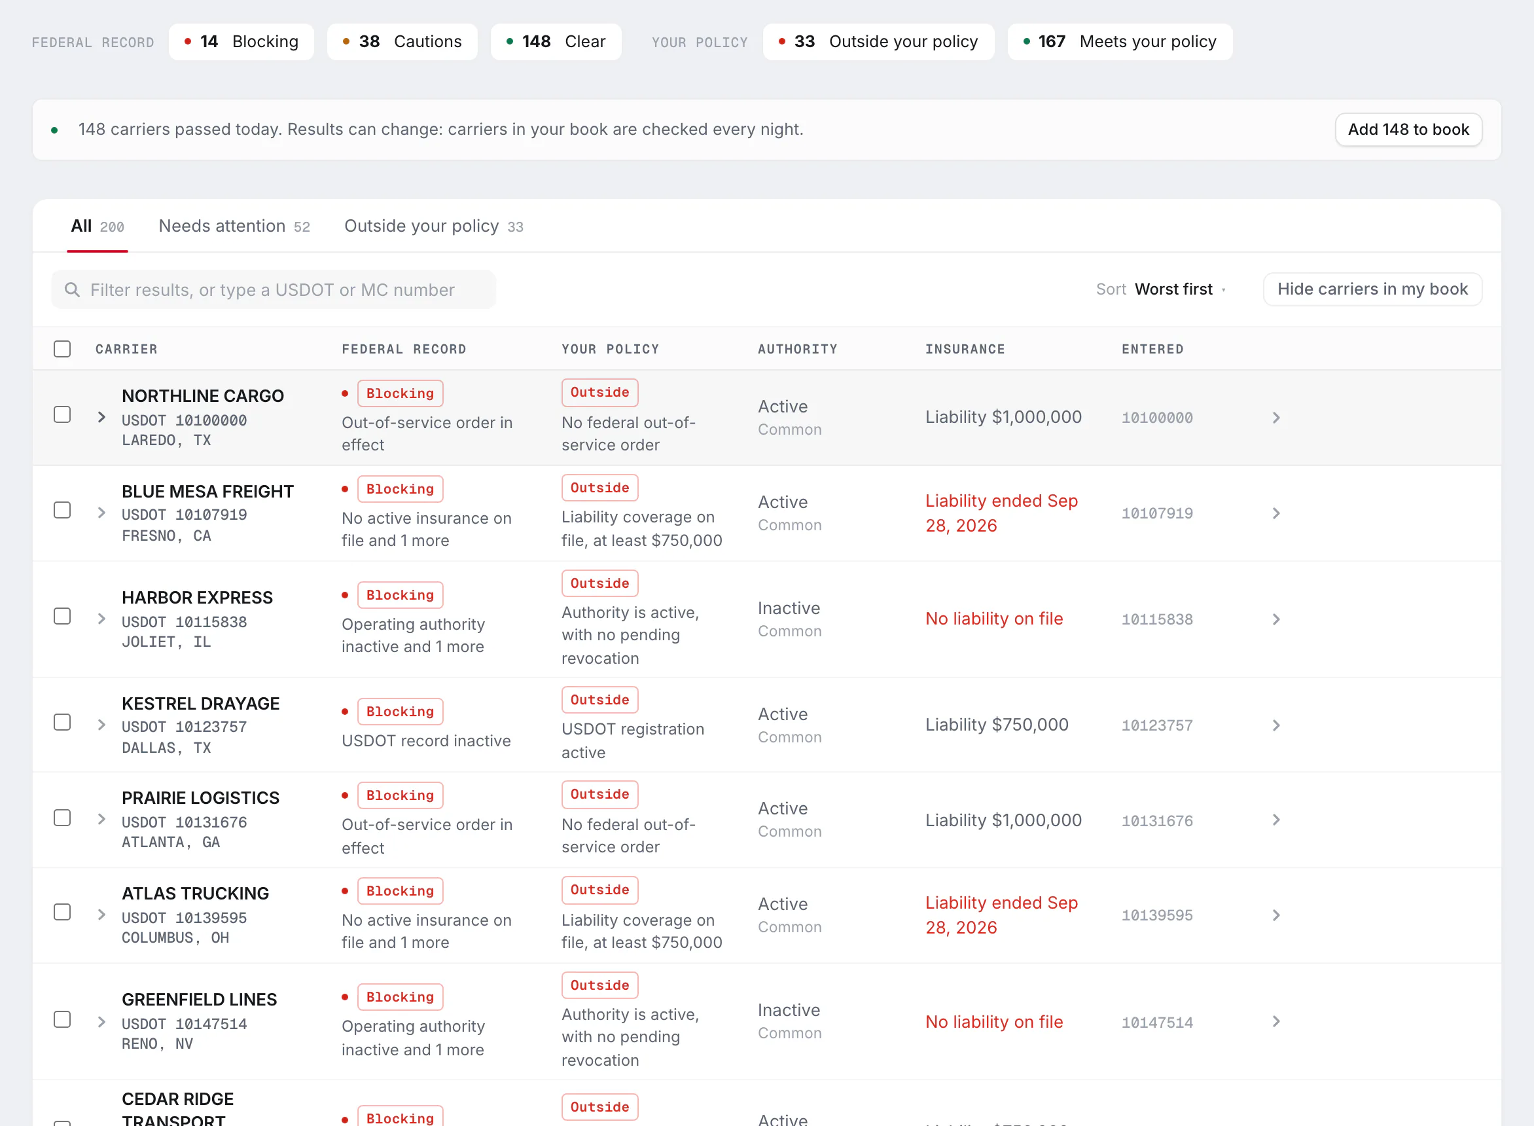This screenshot has width=1534, height=1126.
Task: Open details arrow for Kestrel Drayage row
Action: [1276, 725]
